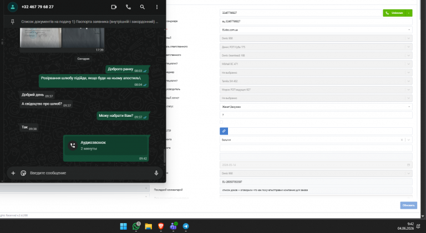Image resolution: width=426 pixels, height=233 pixels.
Task: Open the green Unknown button's split arrow
Action: (x=409, y=13)
